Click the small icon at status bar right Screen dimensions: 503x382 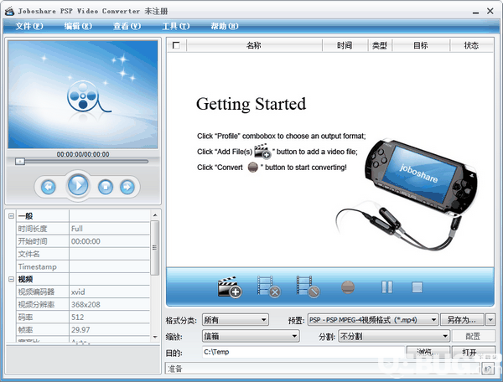coord(488,369)
